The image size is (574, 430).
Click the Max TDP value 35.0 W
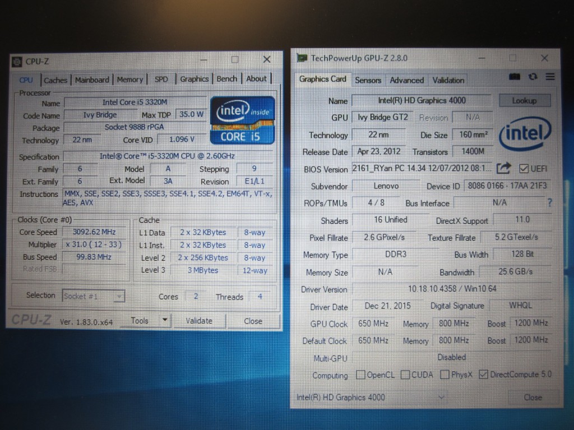click(x=191, y=114)
